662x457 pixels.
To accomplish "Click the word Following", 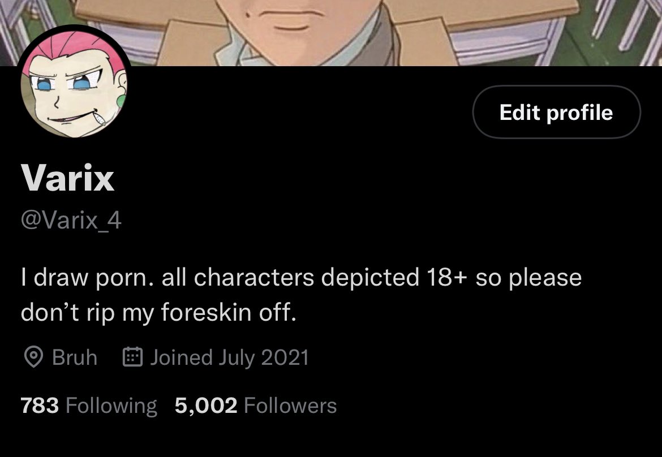I will (111, 406).
